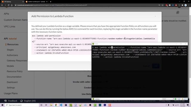The height and width of the screenshot is (107, 191).
Task: Close the API Gateway browser tab
Action: tap(23, 2)
